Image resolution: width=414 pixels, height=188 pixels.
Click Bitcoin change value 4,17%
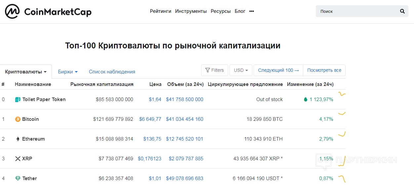(x=326, y=119)
